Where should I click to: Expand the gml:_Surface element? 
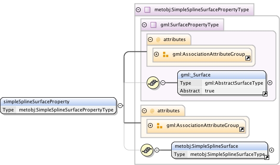pyautogui.click(x=270, y=82)
